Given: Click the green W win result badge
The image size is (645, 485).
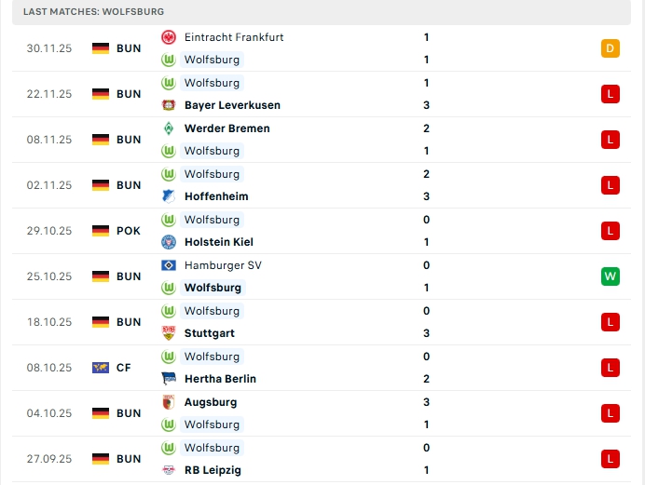Looking at the screenshot, I should pos(611,276).
